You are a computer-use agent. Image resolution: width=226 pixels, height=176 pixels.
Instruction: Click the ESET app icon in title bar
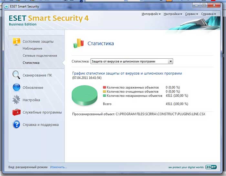(6, 7)
